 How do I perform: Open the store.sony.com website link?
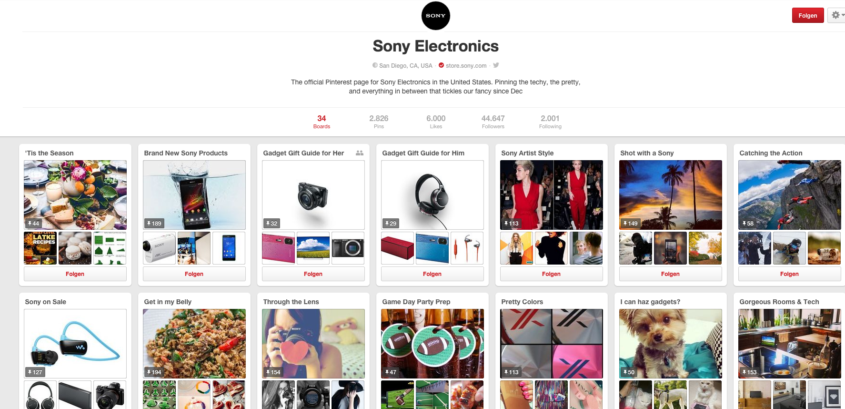pyautogui.click(x=466, y=66)
